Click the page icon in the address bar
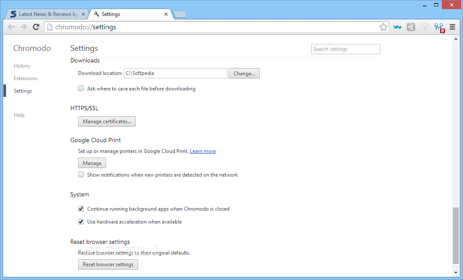463x280 pixels. click(x=50, y=27)
